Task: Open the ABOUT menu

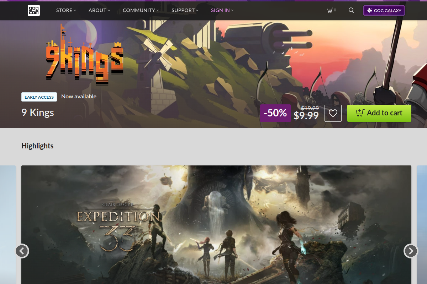Action: [x=99, y=10]
